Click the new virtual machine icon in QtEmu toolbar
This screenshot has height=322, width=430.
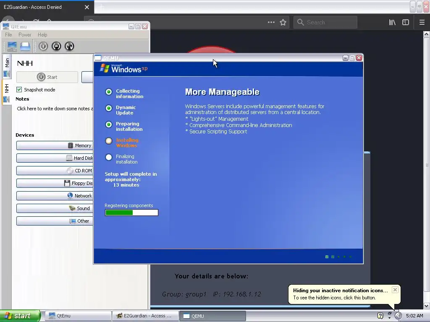tap(12, 46)
